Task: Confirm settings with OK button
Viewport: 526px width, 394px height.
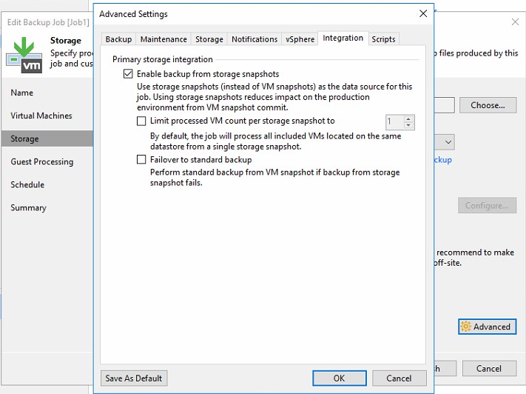Action: (339, 378)
